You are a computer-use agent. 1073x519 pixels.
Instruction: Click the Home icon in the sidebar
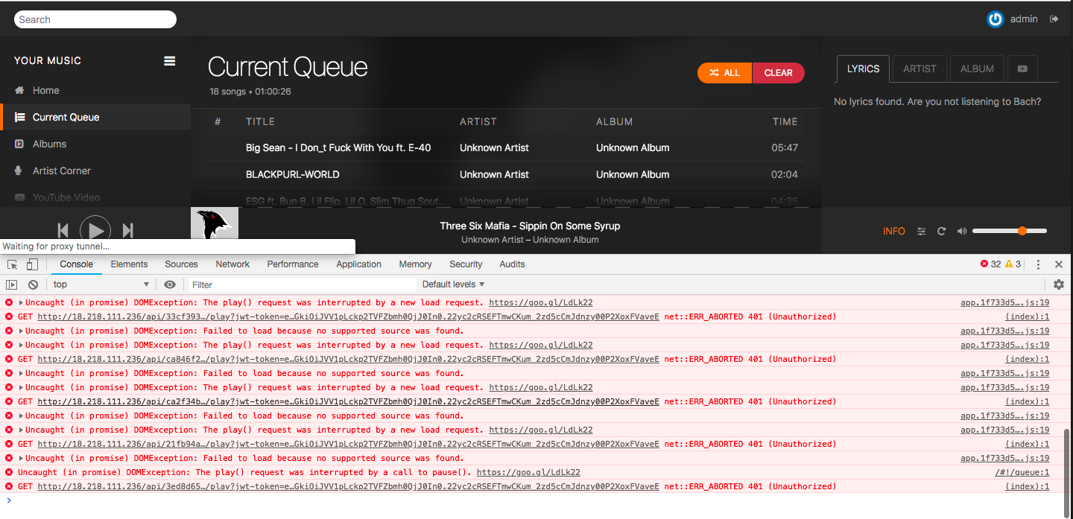tap(18, 90)
